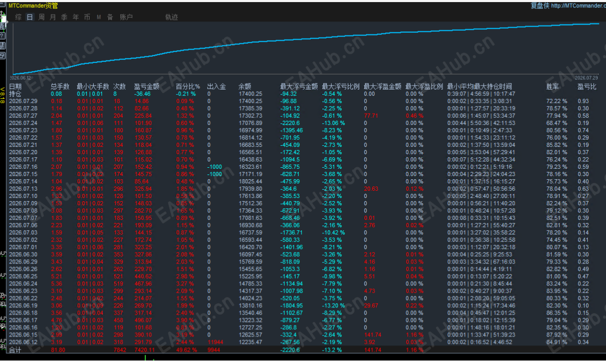Viewport: 606px width, 361px height.
Task: Click the MTCommander资管 title label
Action: coord(33,6)
